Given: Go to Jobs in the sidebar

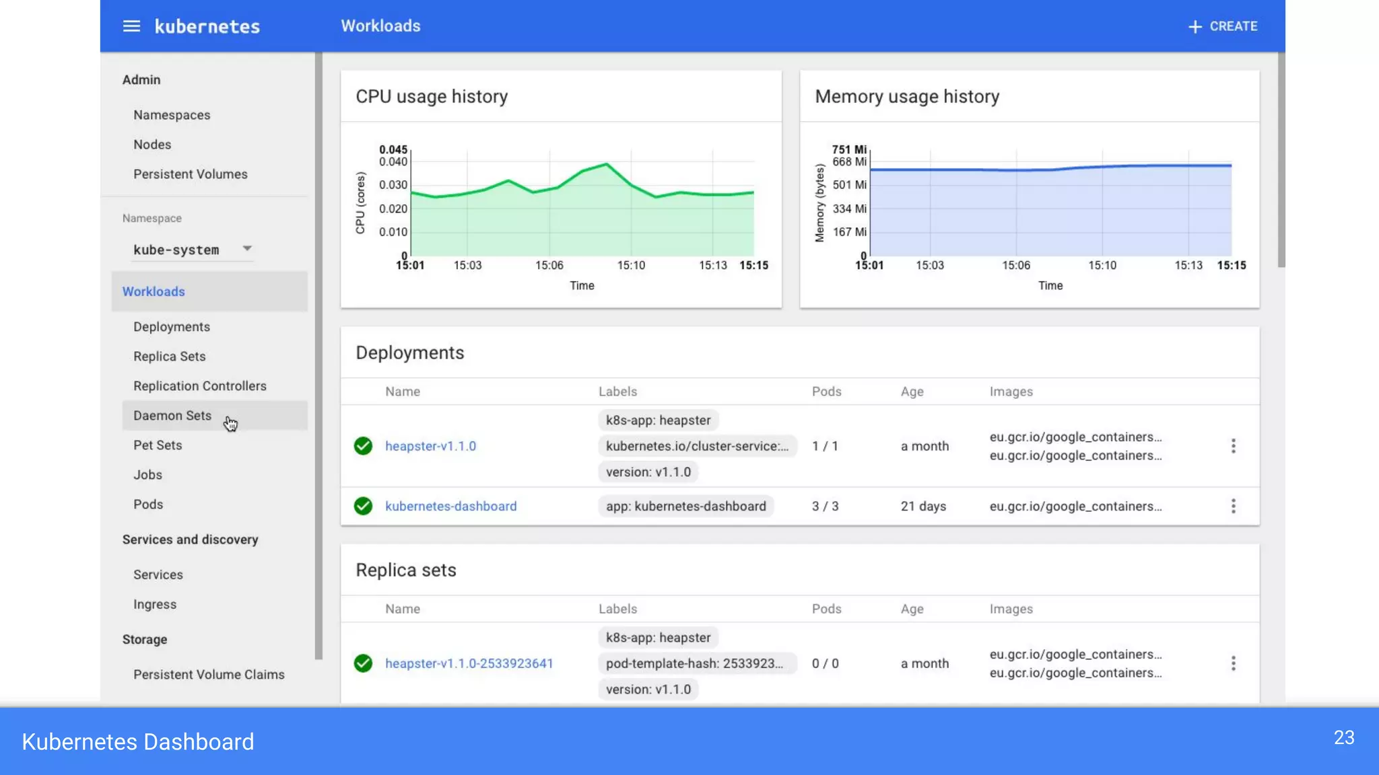Looking at the screenshot, I should (x=147, y=475).
